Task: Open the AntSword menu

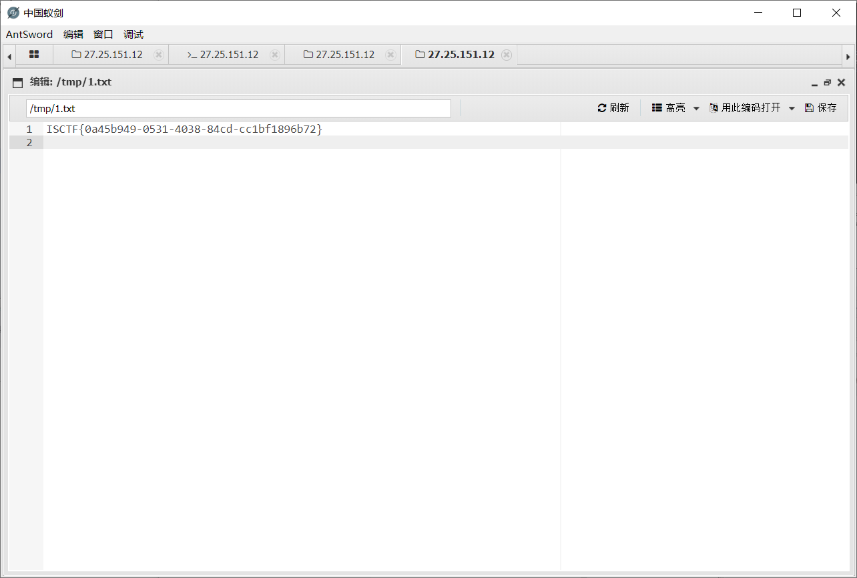Action: tap(29, 35)
